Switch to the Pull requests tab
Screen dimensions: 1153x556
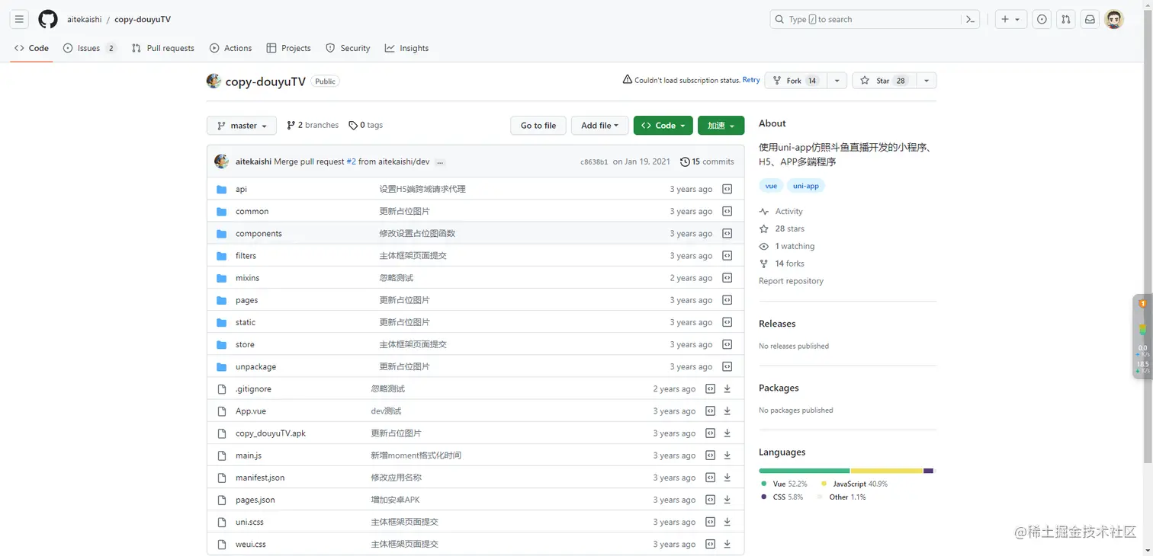point(163,48)
